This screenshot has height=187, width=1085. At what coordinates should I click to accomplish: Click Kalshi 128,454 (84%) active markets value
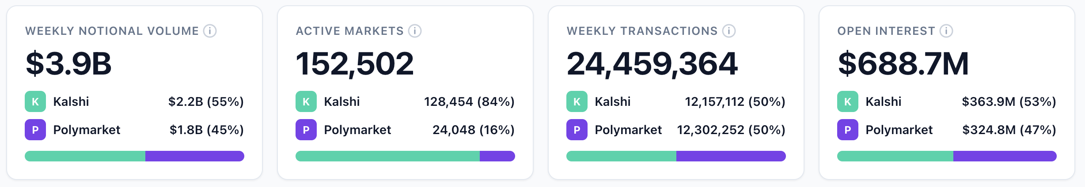[469, 101]
